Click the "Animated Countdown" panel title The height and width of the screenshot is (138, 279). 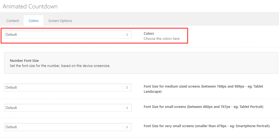pos(30,7)
